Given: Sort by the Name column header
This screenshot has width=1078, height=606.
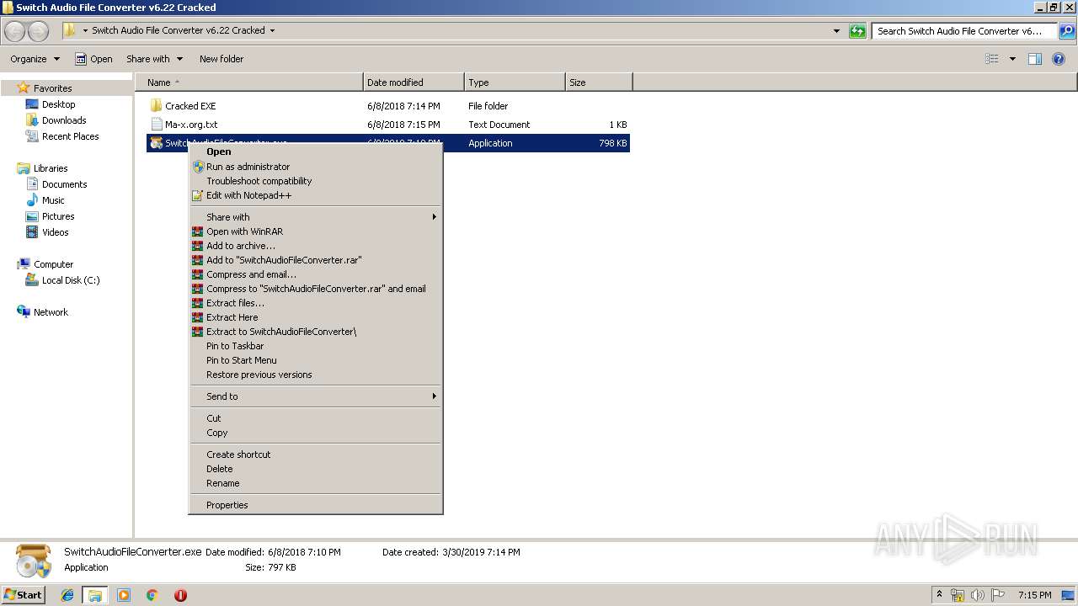Looking at the screenshot, I should (249, 82).
